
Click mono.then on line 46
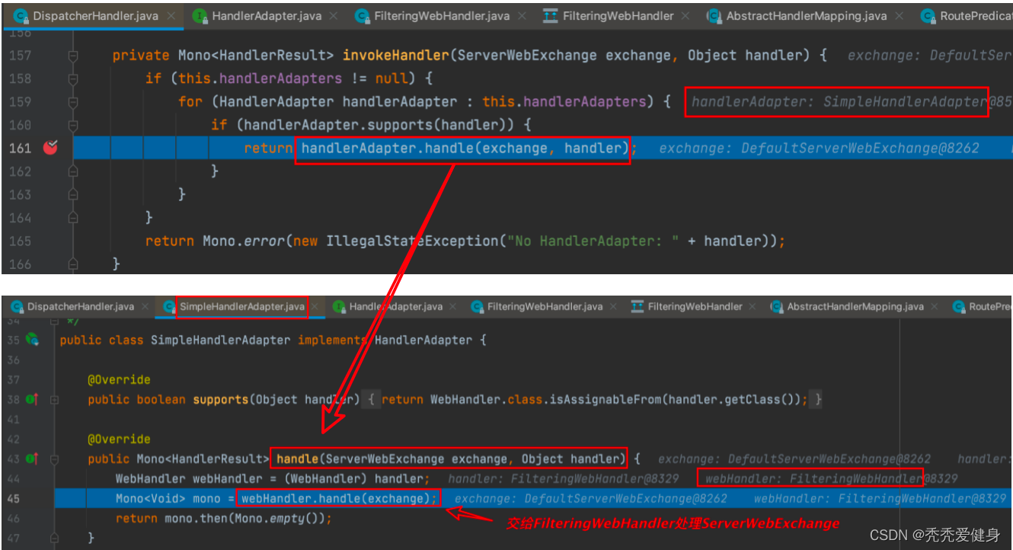coord(196,518)
